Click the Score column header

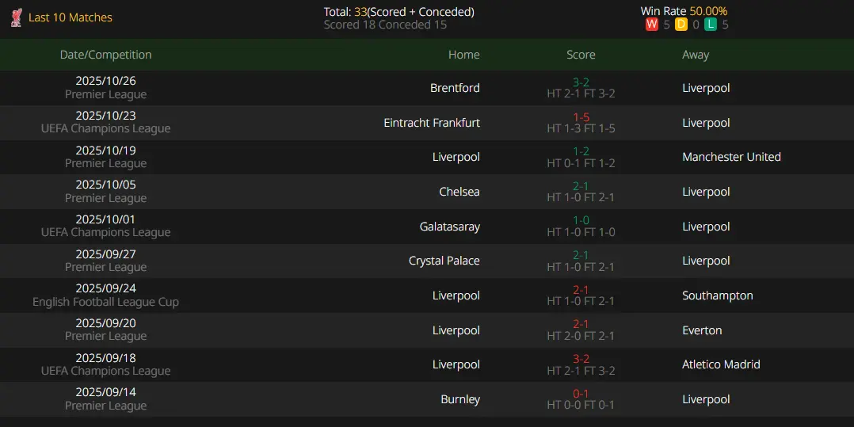581,55
